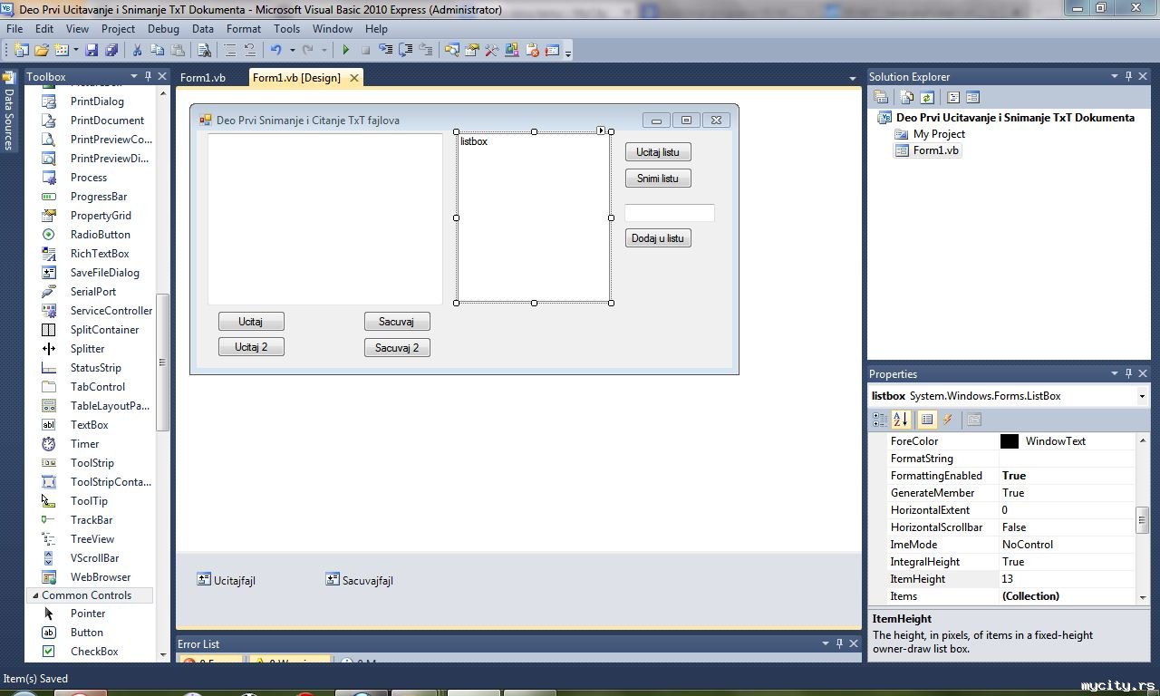Click Show All Files in Solution Explorer
Image resolution: width=1160 pixels, height=696 pixels.
[x=906, y=98]
